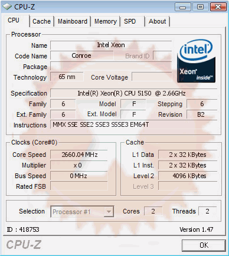Viewport: 229px width, 256px height.
Task: Click the Core Speed value field
Action: coord(79,155)
